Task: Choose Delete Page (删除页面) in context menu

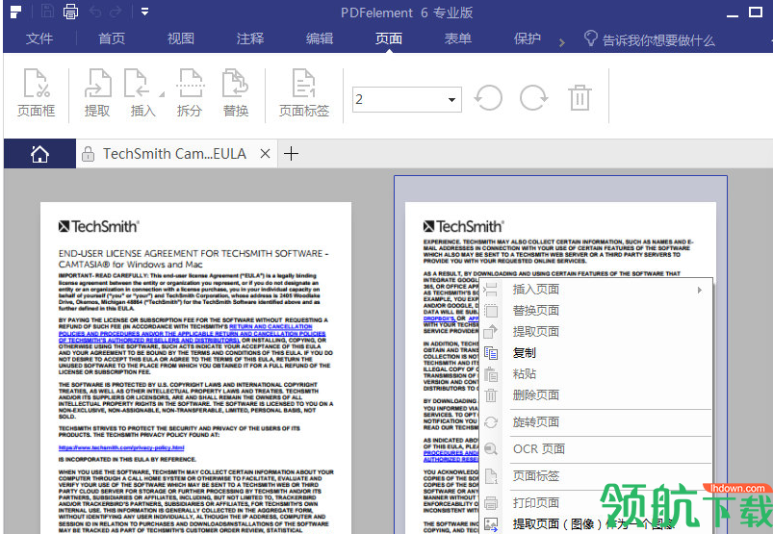Action: point(597,395)
